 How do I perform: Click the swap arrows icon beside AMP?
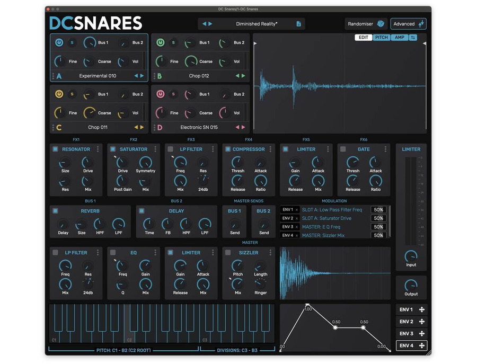tap(413, 38)
